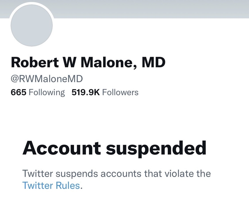Click the blank profile avatar circle
The image size is (249, 199).
tap(32, 26)
